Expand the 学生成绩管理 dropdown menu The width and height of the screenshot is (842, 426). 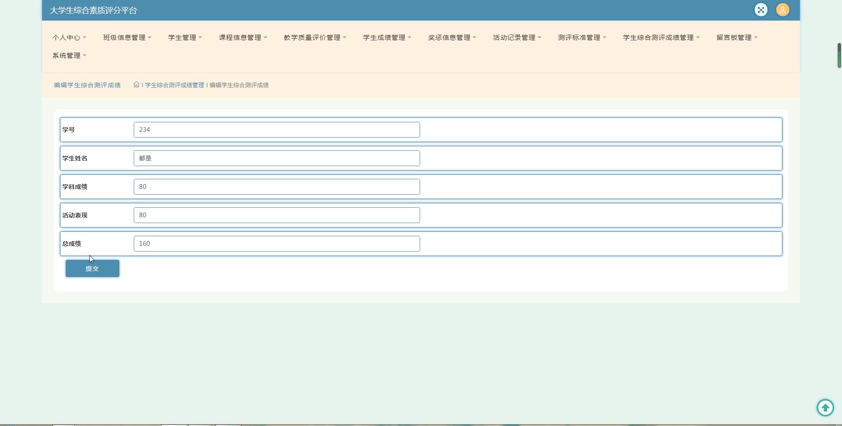point(387,38)
